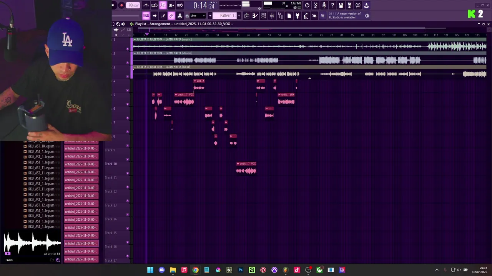Click bar 49 on the timeline ruler
492x276 pixels.
point(259,35)
